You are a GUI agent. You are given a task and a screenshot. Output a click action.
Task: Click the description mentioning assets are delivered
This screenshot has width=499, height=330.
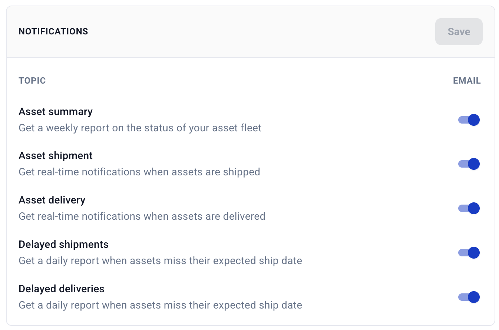coord(142,216)
